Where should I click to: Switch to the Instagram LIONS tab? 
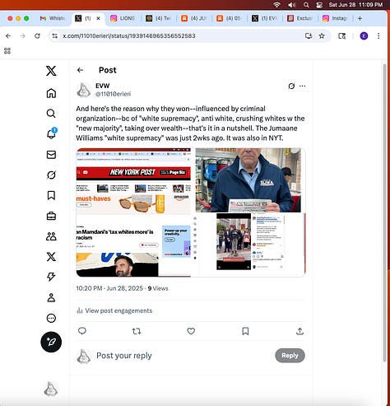(123, 18)
